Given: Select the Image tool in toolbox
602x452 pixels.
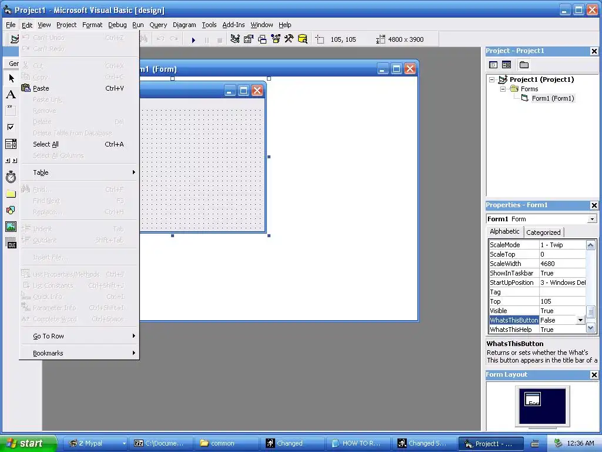Looking at the screenshot, I should (11, 227).
